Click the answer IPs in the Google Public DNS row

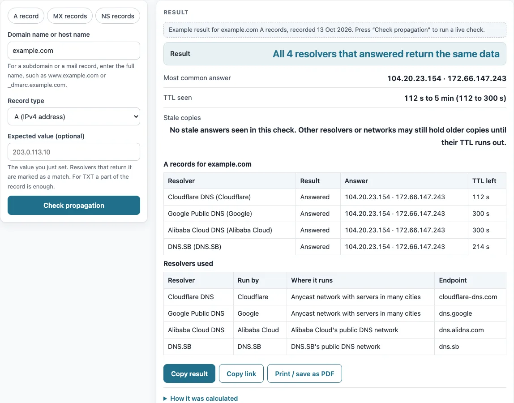(395, 214)
